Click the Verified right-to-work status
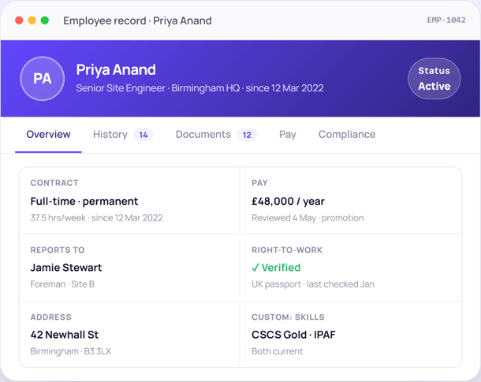This screenshot has width=481, height=382. coord(276,268)
